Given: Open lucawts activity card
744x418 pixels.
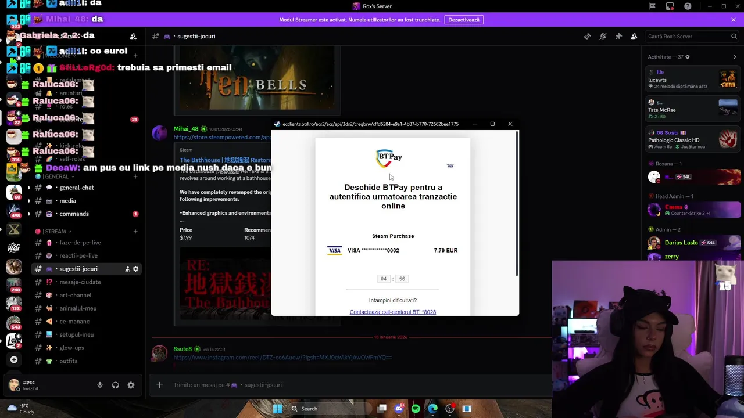Looking at the screenshot, I should pos(693,79).
